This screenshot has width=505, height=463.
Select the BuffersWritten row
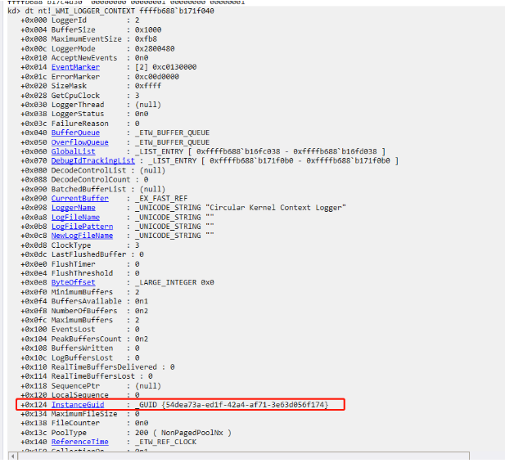click(x=80, y=348)
